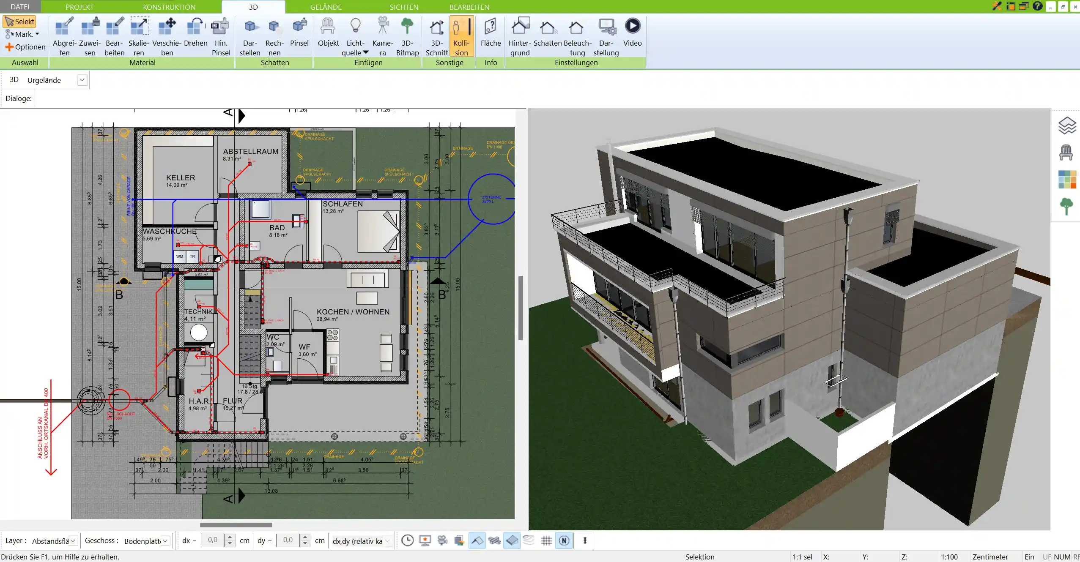Click the Selekt button in the Auswahl panel

pyautogui.click(x=19, y=21)
